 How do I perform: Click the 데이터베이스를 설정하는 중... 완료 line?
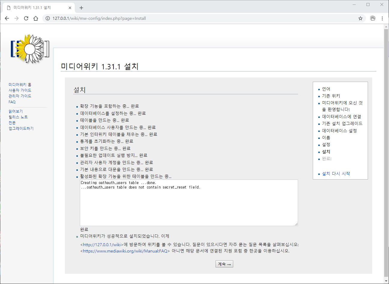tap(113, 113)
